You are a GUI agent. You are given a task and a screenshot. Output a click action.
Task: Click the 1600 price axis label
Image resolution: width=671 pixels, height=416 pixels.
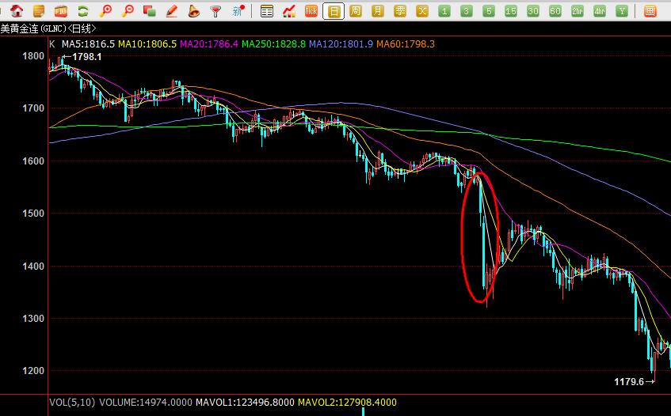pos(33,161)
